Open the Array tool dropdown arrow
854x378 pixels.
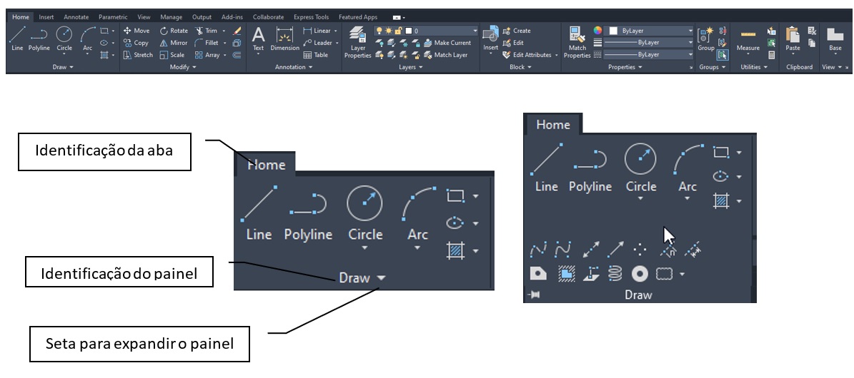pyautogui.click(x=224, y=55)
